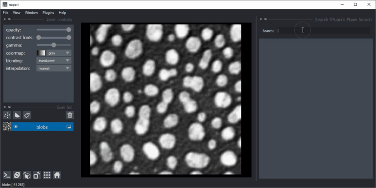Close the layer list panel
The height and width of the screenshot is (188, 376).
4,107
